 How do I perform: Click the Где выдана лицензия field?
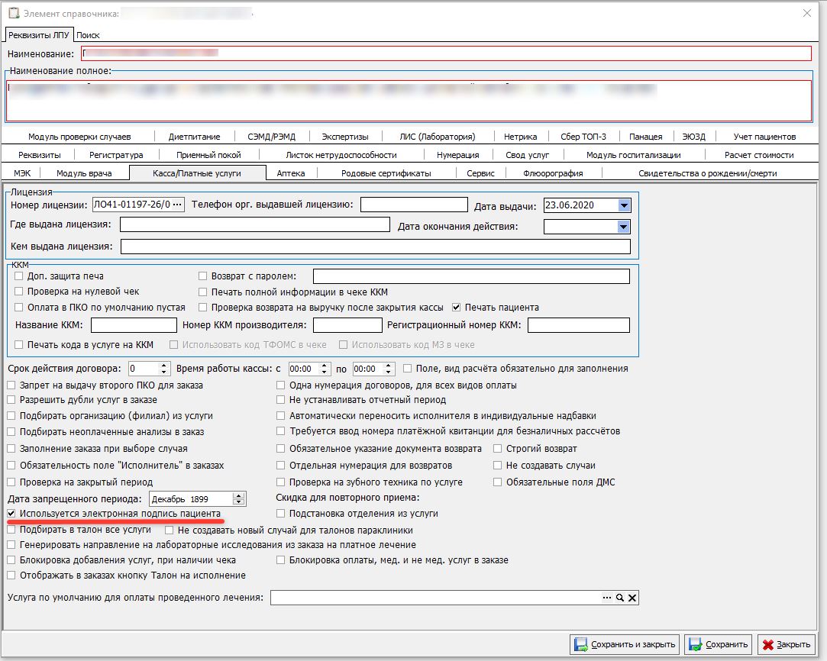255,224
